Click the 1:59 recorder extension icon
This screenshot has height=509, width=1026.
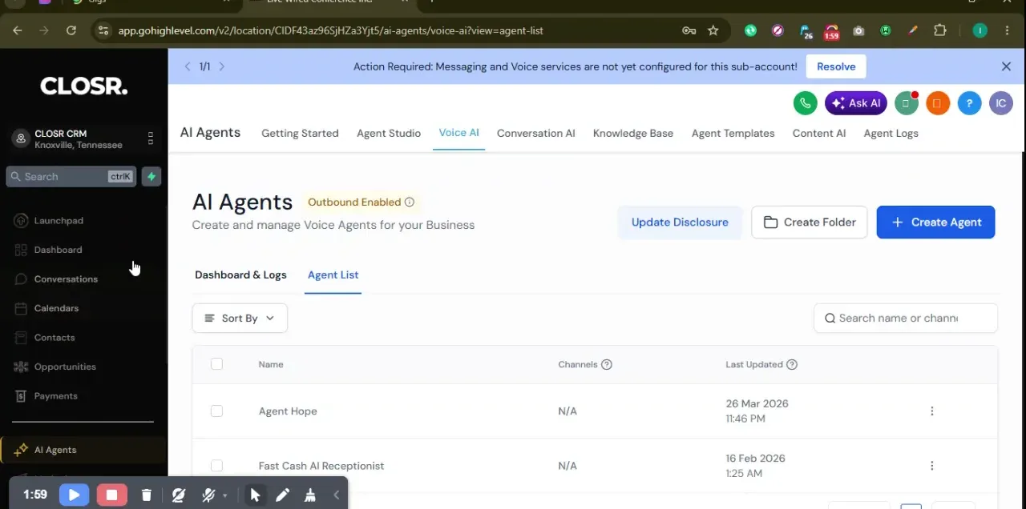[x=831, y=31]
